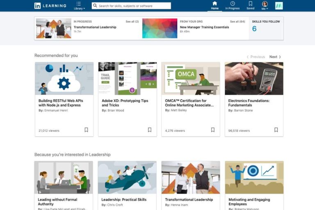Image resolution: width=315 pixels, height=210 pixels.
Task: Open Motivating and Engaging Employees title
Action: 249,202
